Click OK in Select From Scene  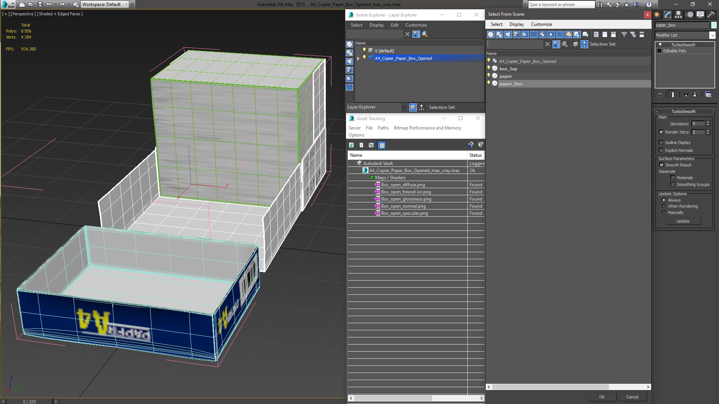coord(602,397)
